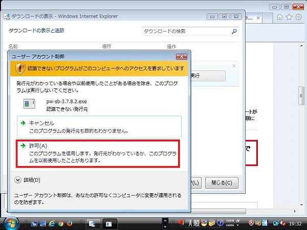Viewport: 307px width, 230px height.
Task: Click the network tray icon
Action: tap(276, 223)
